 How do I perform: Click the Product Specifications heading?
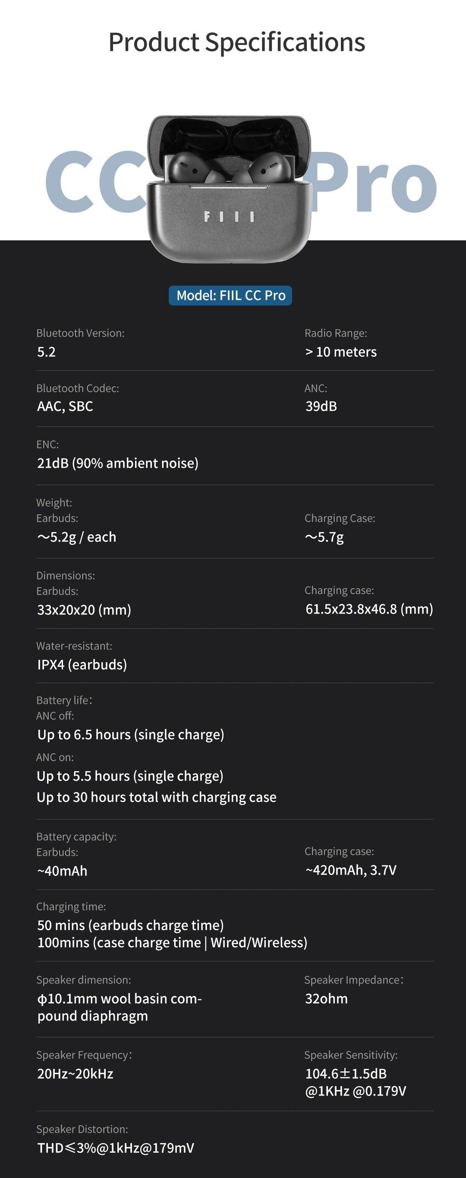tap(236, 42)
